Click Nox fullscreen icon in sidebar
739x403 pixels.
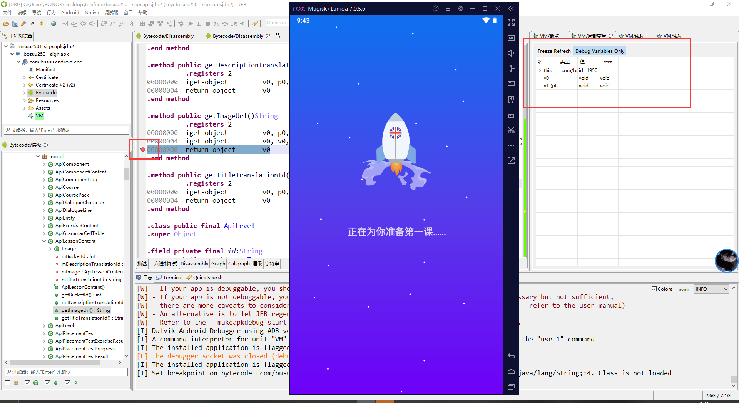511,23
